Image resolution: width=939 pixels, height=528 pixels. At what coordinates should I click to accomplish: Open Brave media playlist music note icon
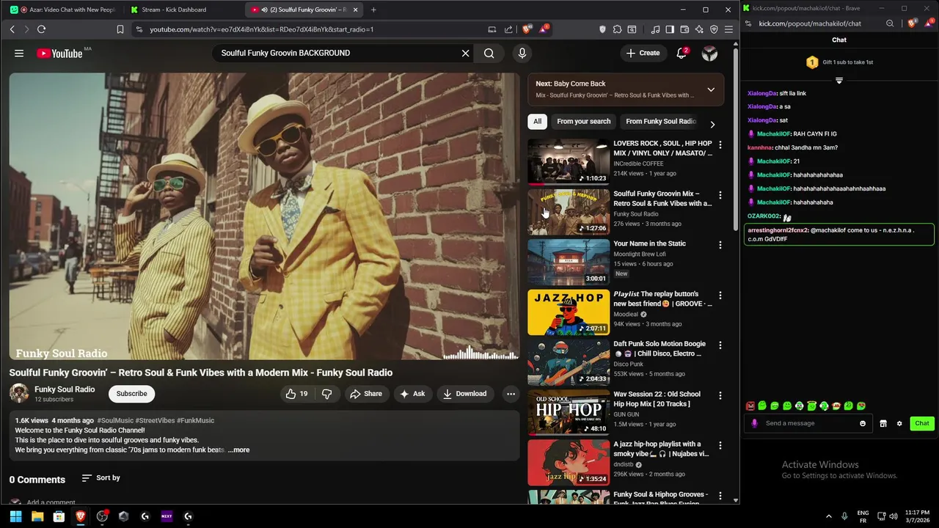coord(656,29)
